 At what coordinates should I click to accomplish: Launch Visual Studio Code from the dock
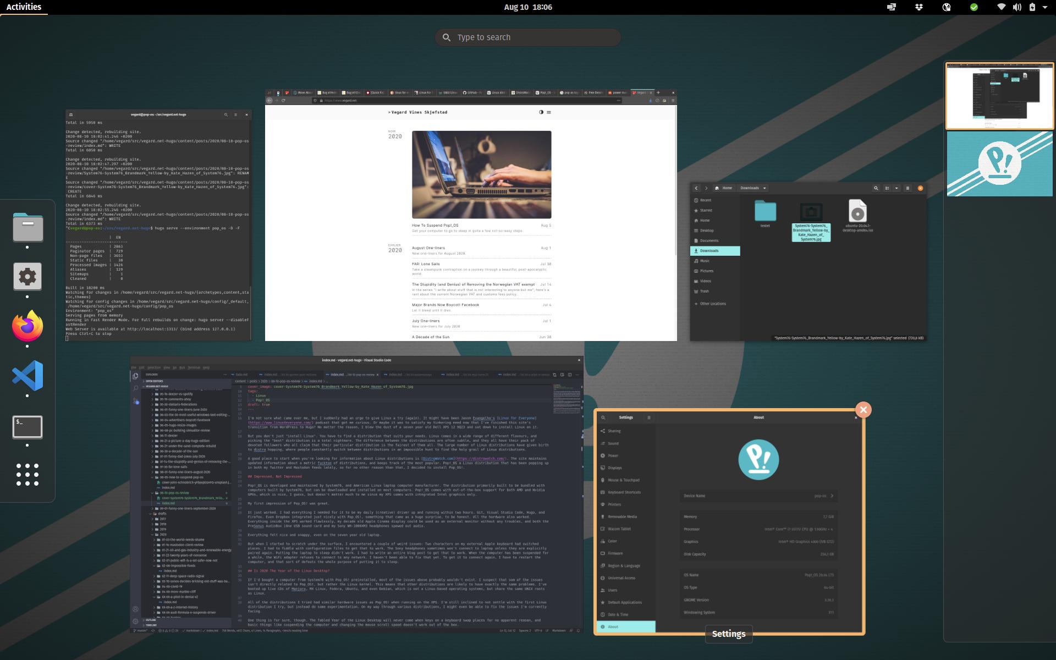point(28,376)
